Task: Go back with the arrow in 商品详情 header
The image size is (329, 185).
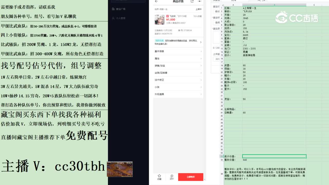Action: click(x=156, y=1)
